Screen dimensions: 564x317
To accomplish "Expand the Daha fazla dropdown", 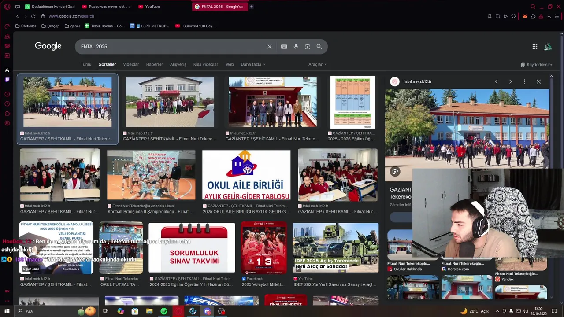I will tap(253, 64).
